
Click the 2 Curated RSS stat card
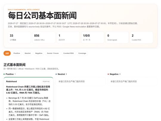click(142, 37)
